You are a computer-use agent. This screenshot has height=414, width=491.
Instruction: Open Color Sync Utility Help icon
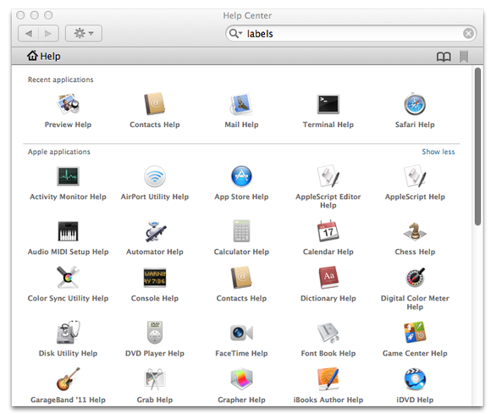tap(68, 278)
